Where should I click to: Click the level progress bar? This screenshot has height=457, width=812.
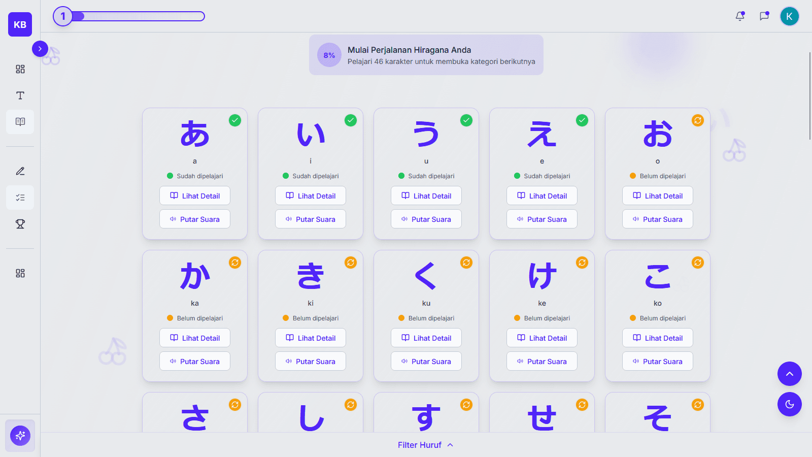(138, 16)
